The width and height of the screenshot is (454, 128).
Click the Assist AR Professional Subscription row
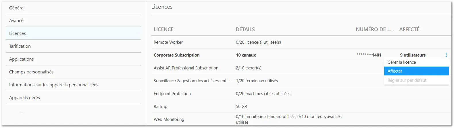tap(268, 68)
